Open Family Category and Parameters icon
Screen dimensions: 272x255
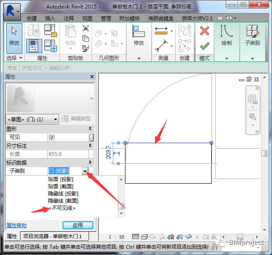tap(50, 30)
